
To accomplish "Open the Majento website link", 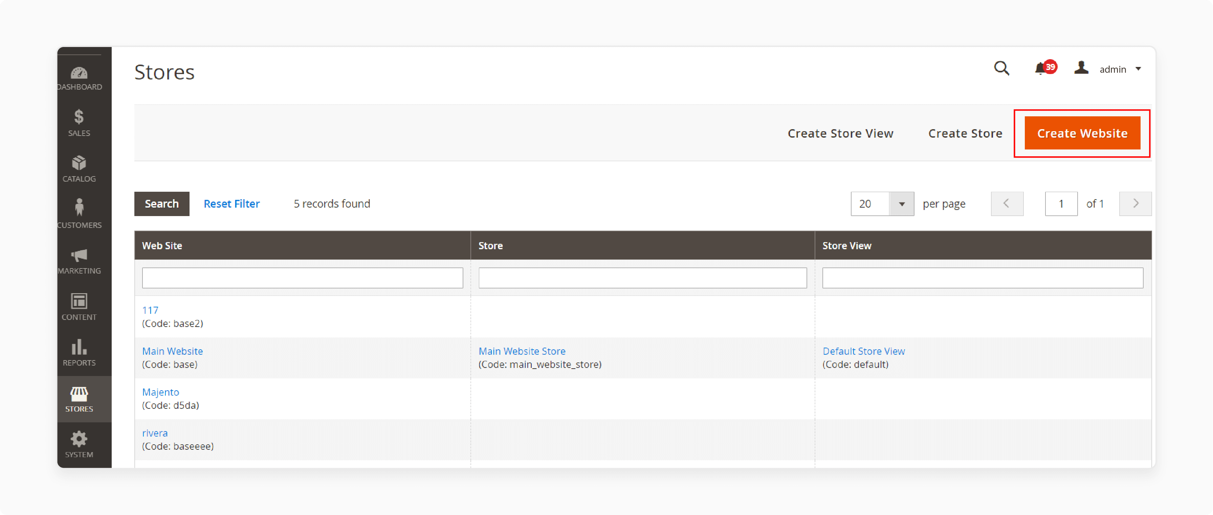I will tap(160, 392).
